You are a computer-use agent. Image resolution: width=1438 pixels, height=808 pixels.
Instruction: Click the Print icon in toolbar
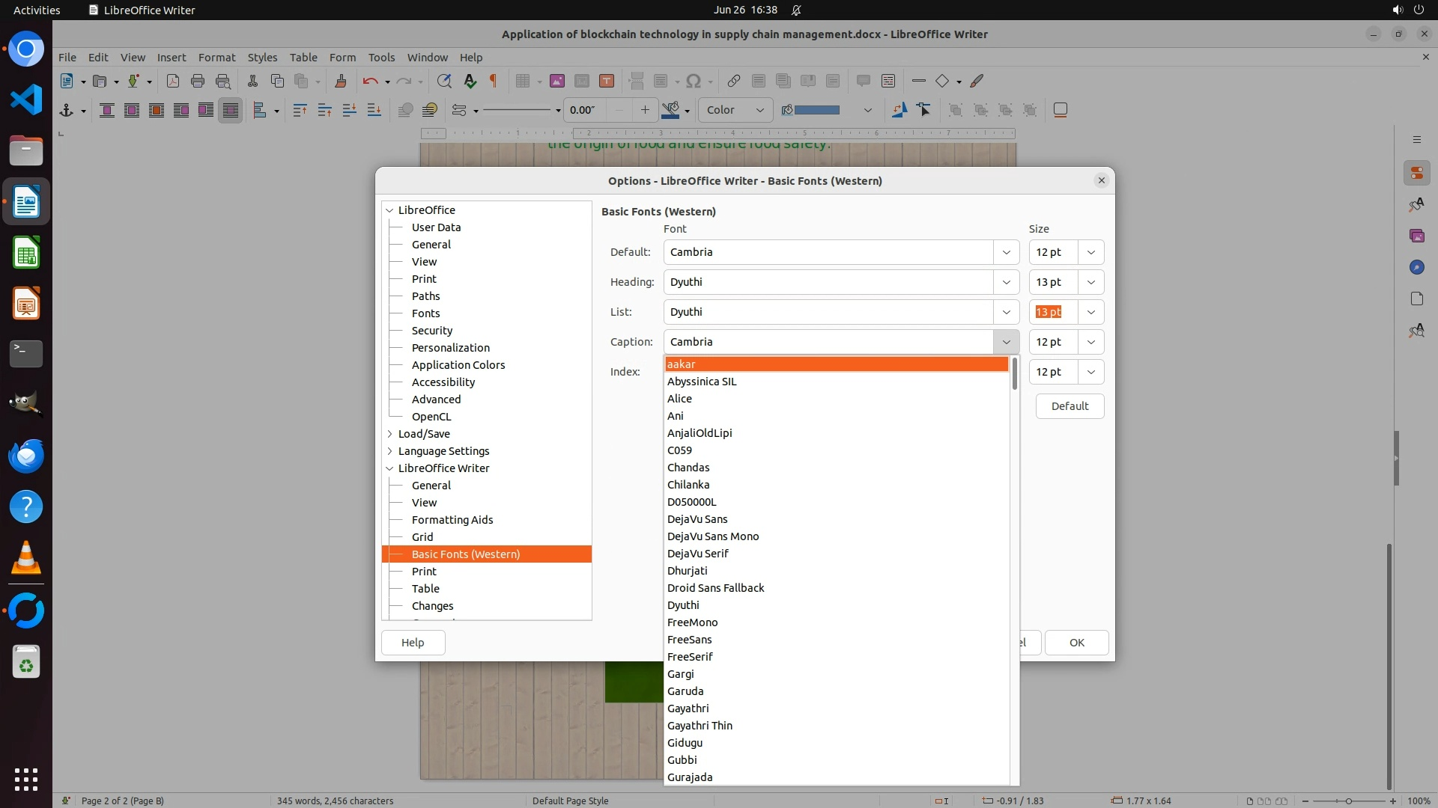coord(198,82)
